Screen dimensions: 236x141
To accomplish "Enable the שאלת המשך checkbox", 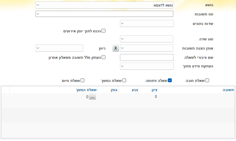I will [124, 80].
